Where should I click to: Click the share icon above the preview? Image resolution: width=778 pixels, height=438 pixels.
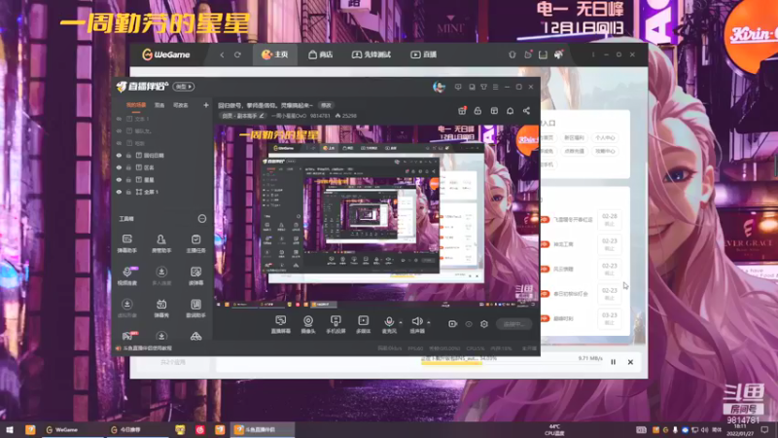click(526, 111)
